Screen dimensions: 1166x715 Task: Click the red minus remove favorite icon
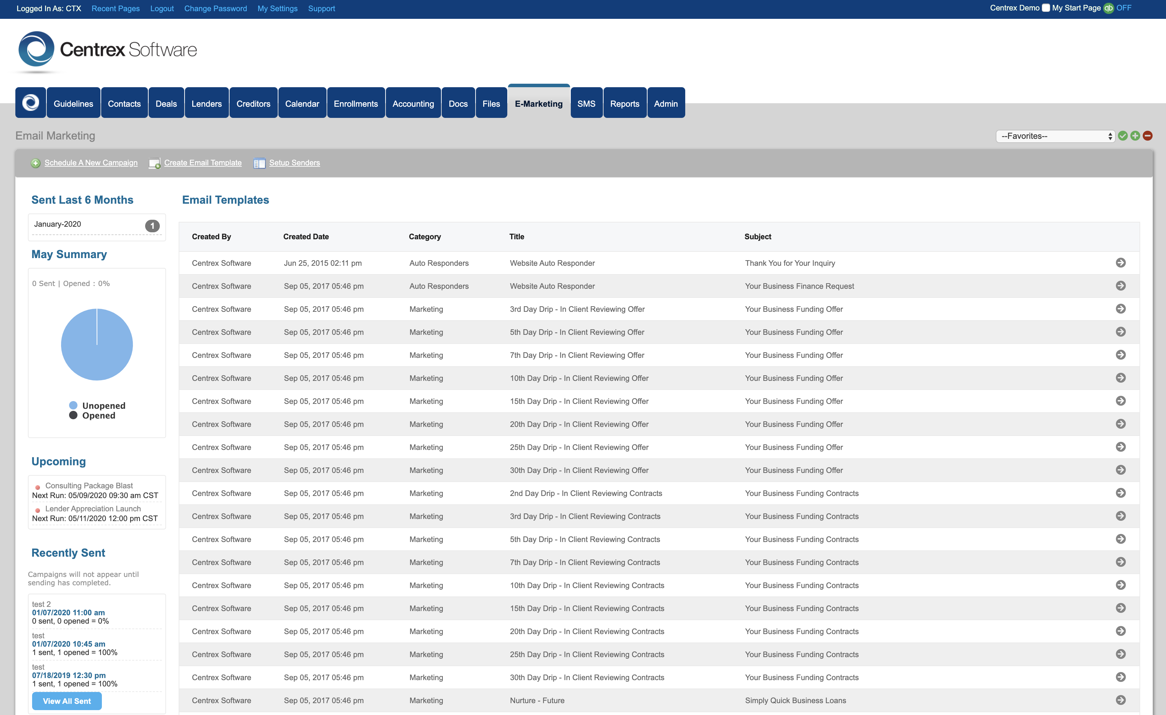(1148, 136)
